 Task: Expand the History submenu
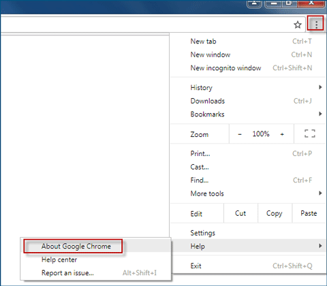pos(248,87)
